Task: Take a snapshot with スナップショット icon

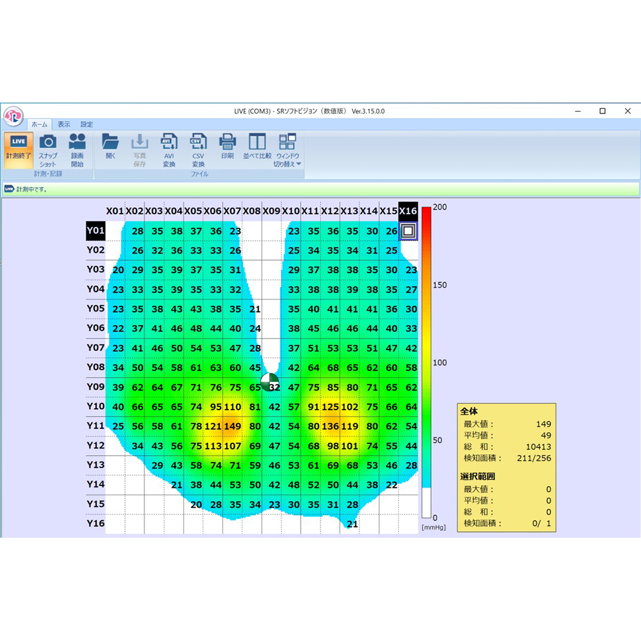Action: (x=47, y=149)
